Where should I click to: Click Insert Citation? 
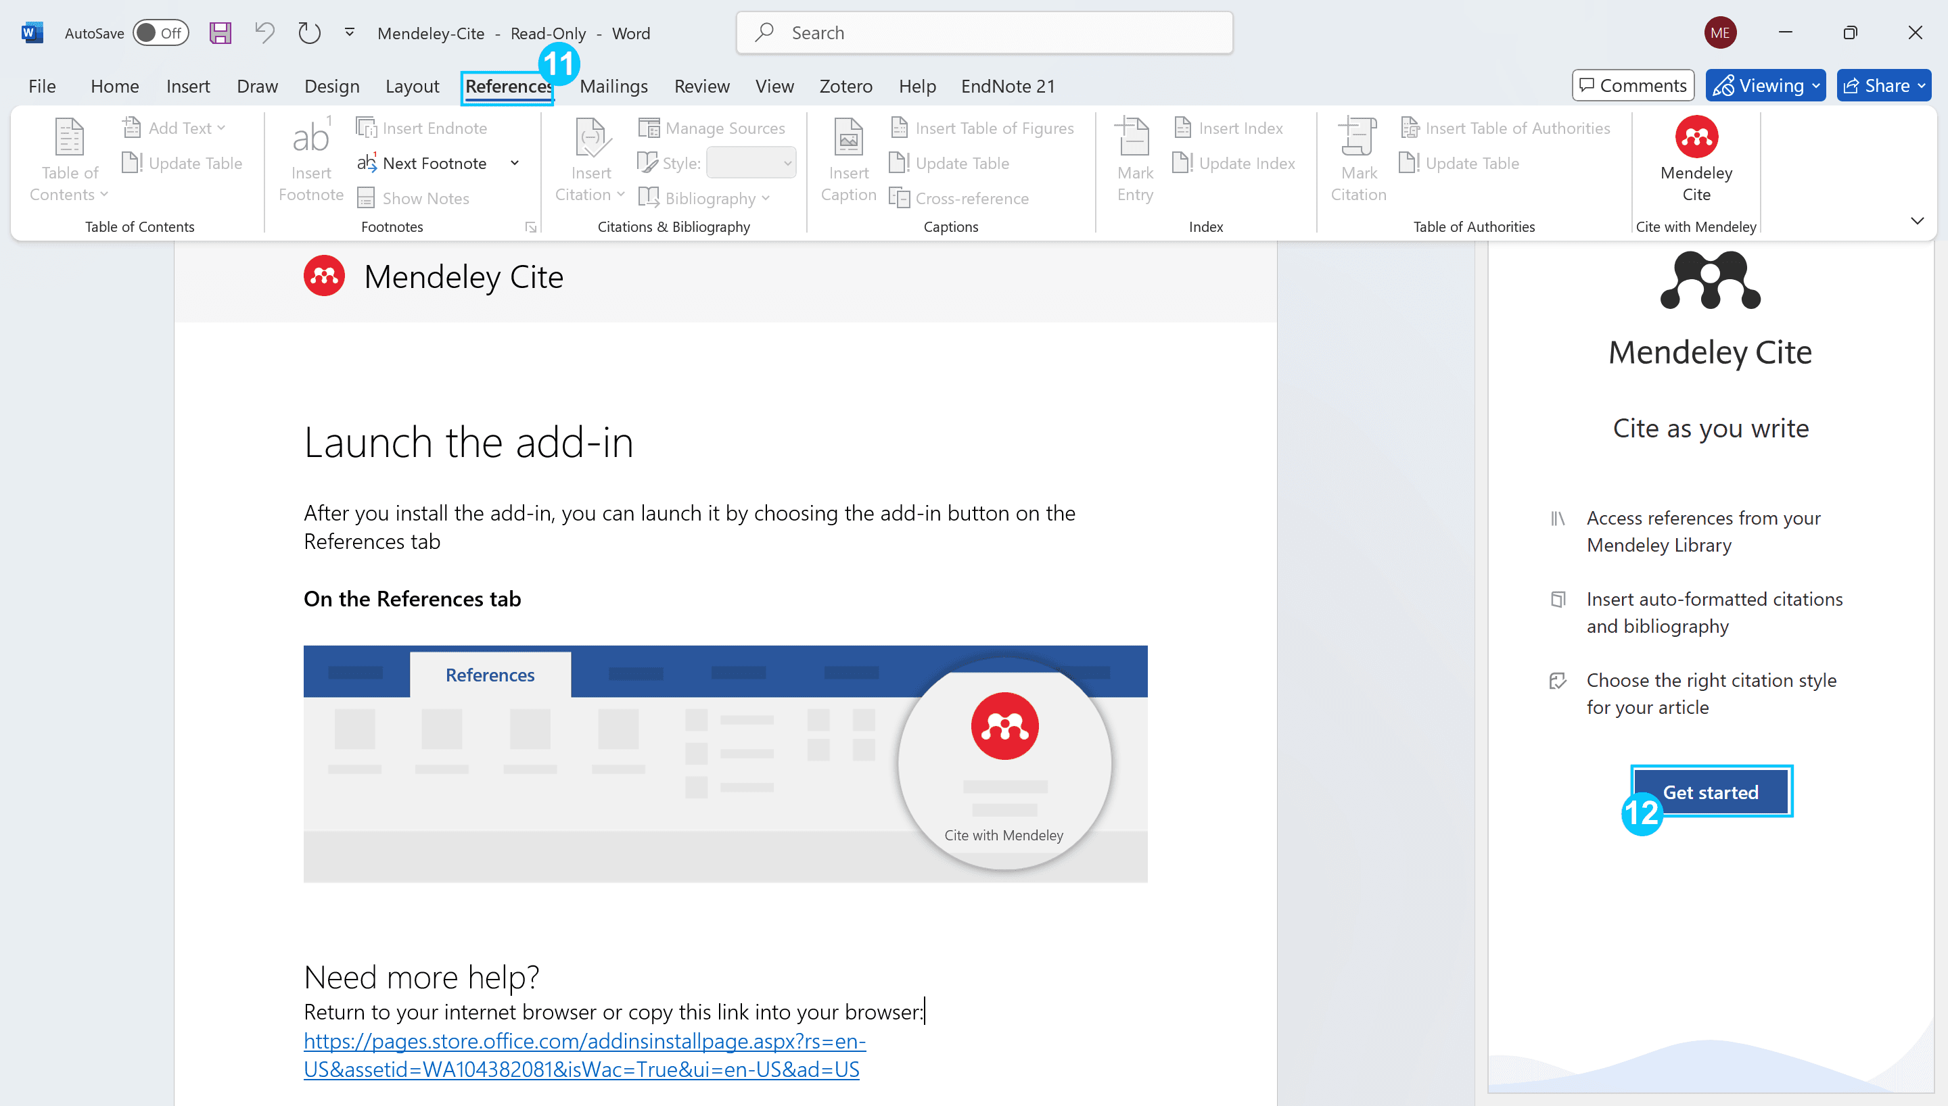tap(590, 160)
